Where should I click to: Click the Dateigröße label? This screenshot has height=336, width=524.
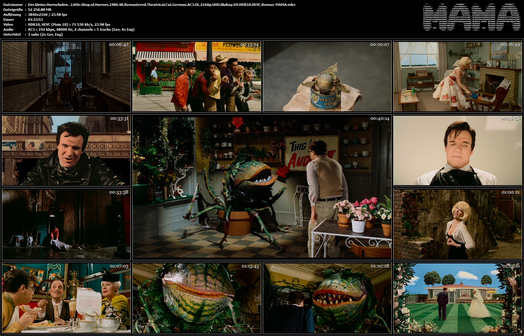click(x=13, y=10)
